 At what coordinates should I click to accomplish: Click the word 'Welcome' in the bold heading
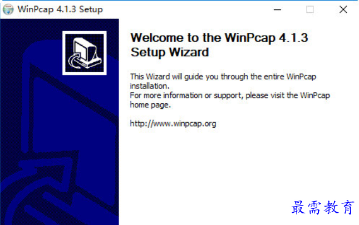click(157, 38)
